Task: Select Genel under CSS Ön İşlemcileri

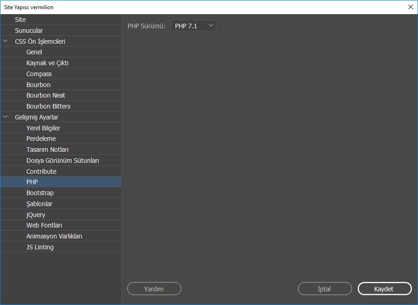Action: (x=61, y=52)
